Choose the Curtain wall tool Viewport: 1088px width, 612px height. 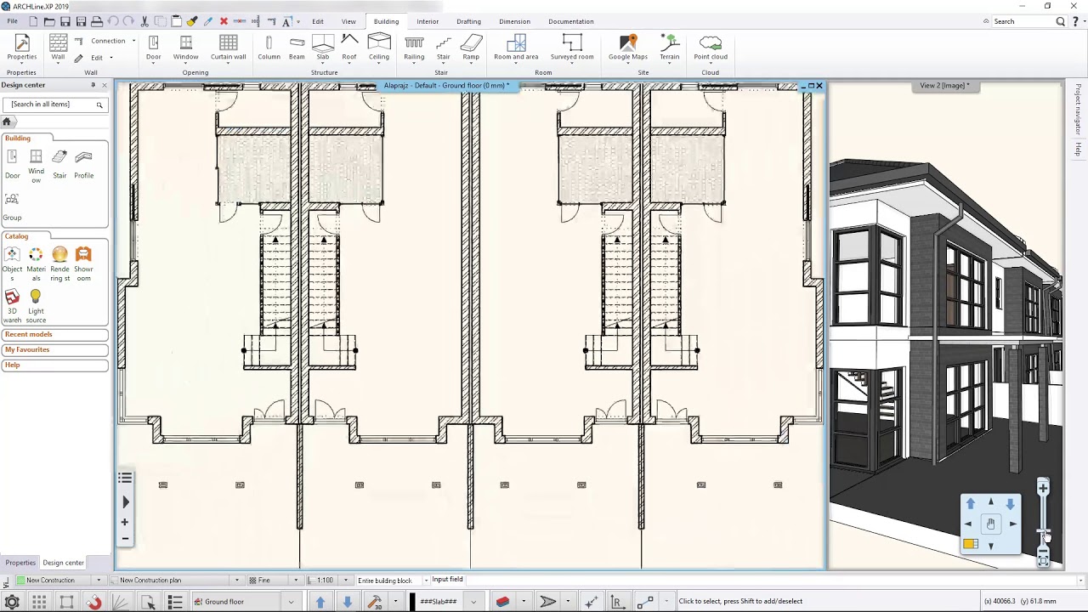coord(228,47)
